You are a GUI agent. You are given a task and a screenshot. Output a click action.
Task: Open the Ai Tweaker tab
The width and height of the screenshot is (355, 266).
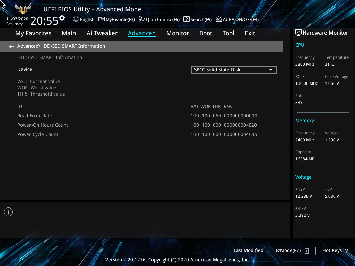point(102,33)
